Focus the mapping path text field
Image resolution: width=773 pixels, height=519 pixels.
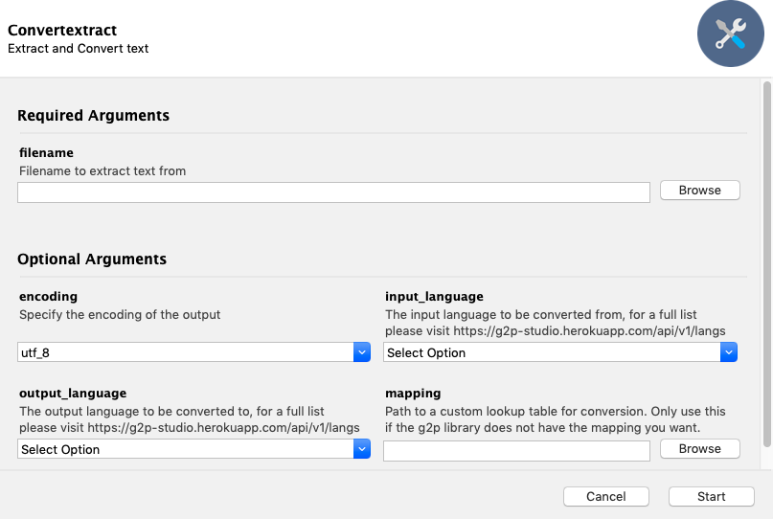(516, 450)
